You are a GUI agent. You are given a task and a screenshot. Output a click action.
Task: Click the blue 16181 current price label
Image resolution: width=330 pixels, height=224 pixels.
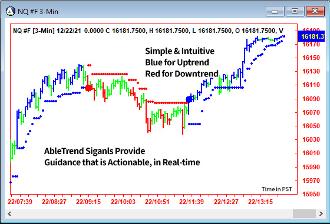click(x=312, y=36)
